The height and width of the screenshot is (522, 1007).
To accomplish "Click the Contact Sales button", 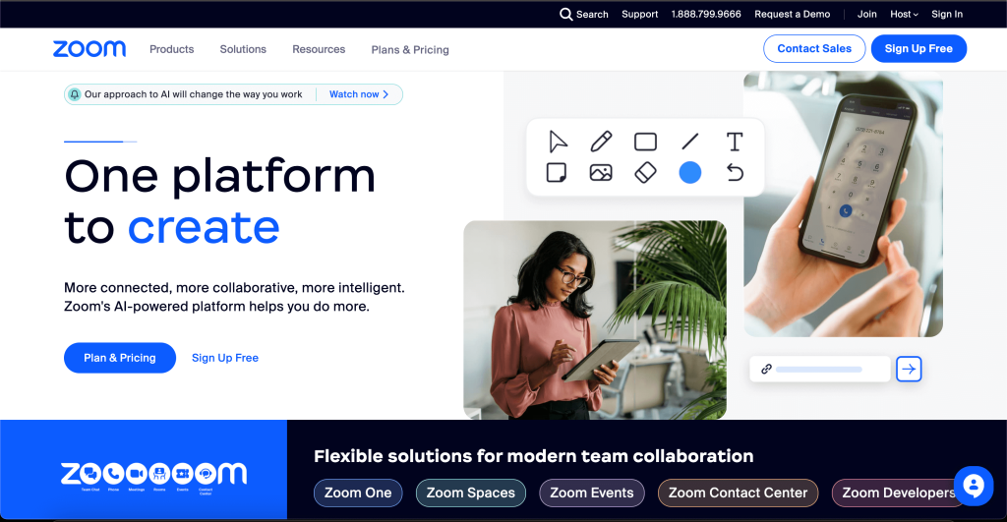I will pos(814,49).
